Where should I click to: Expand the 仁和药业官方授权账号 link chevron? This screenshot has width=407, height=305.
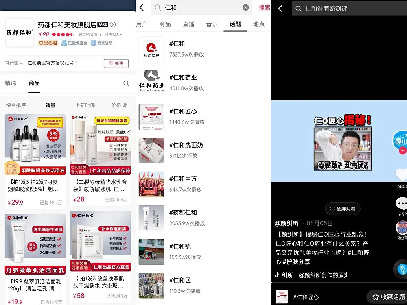[77, 63]
